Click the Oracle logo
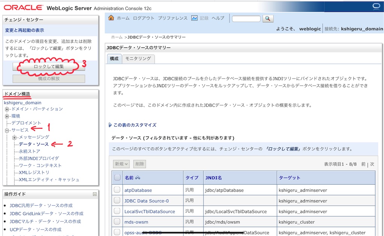This screenshot has height=236, width=384. [23, 7]
